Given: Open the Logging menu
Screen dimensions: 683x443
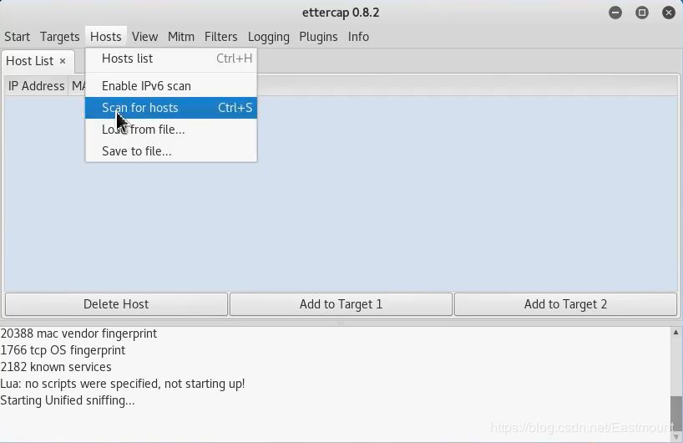Looking at the screenshot, I should tap(268, 37).
